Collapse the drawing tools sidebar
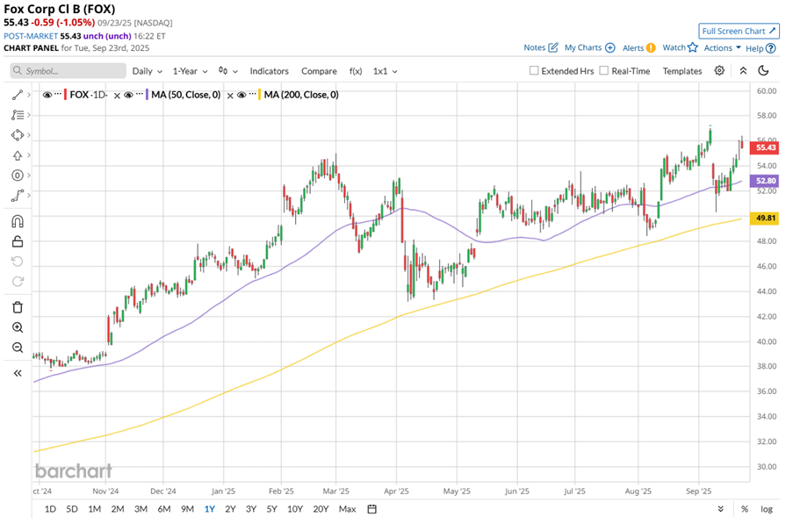793x524 pixels. click(x=18, y=373)
